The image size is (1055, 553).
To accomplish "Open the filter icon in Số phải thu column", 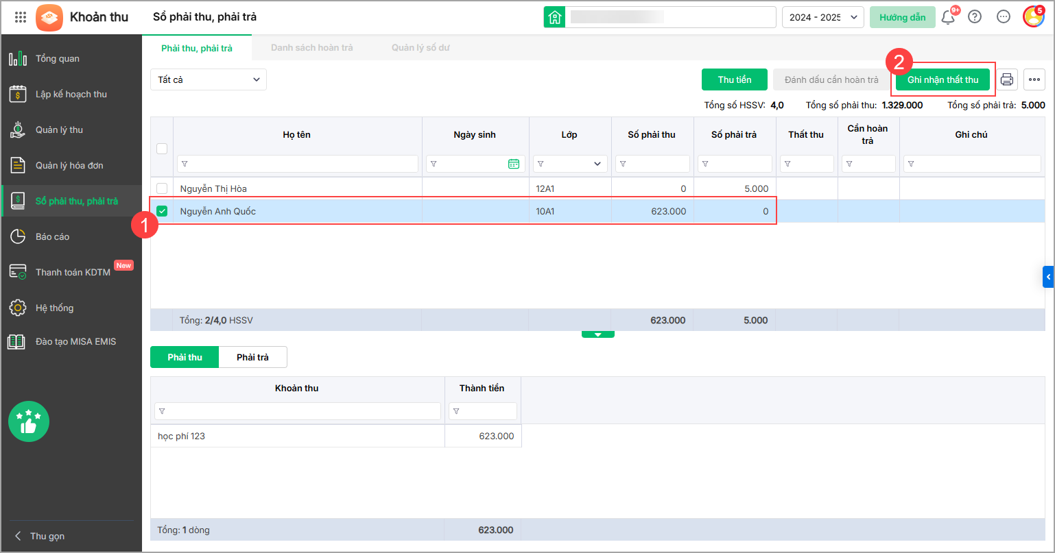I will pyautogui.click(x=623, y=164).
